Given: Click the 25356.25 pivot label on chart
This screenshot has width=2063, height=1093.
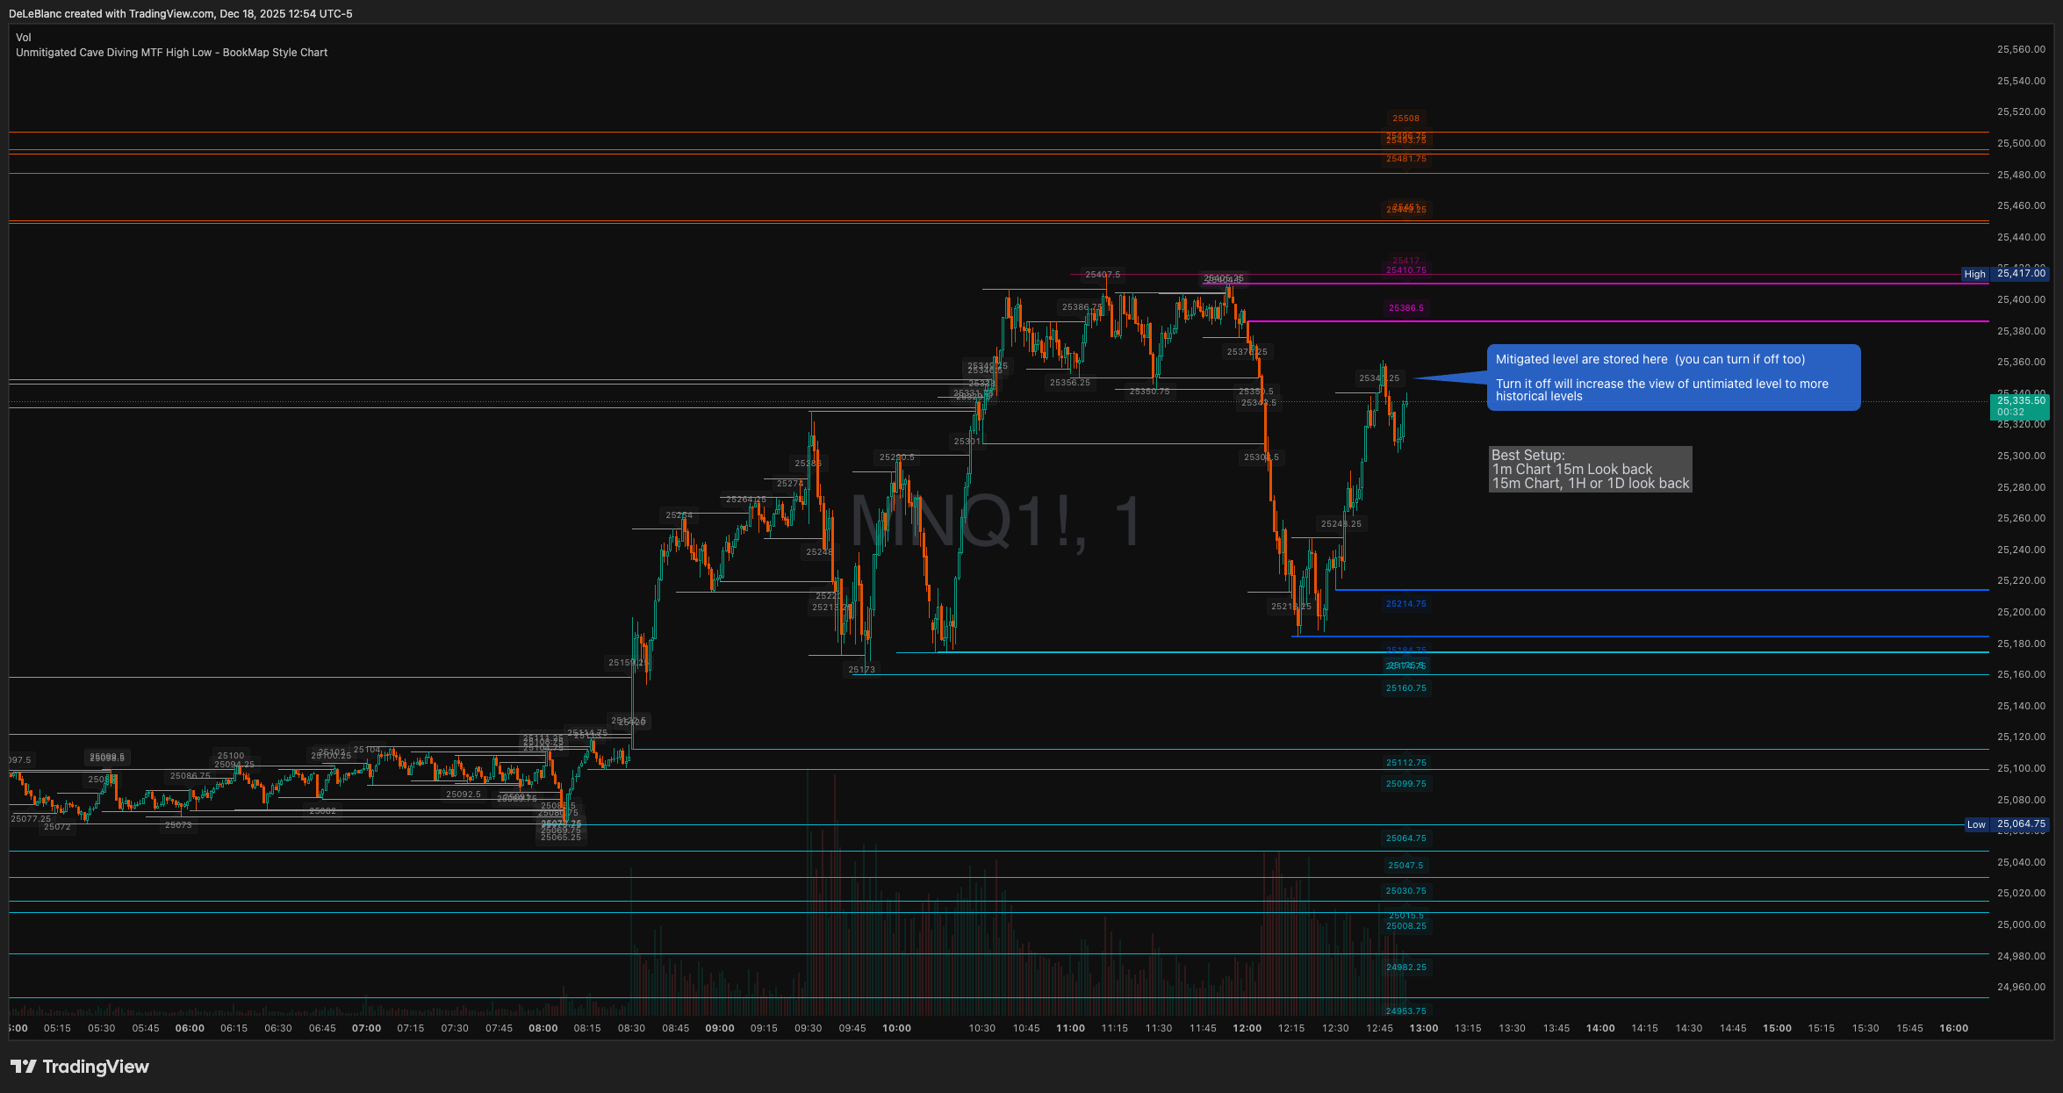Looking at the screenshot, I should click(1069, 383).
